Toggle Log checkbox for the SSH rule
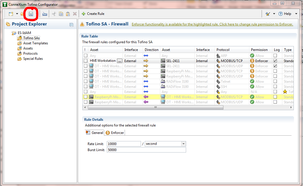303x186 pixels. pos(275,86)
